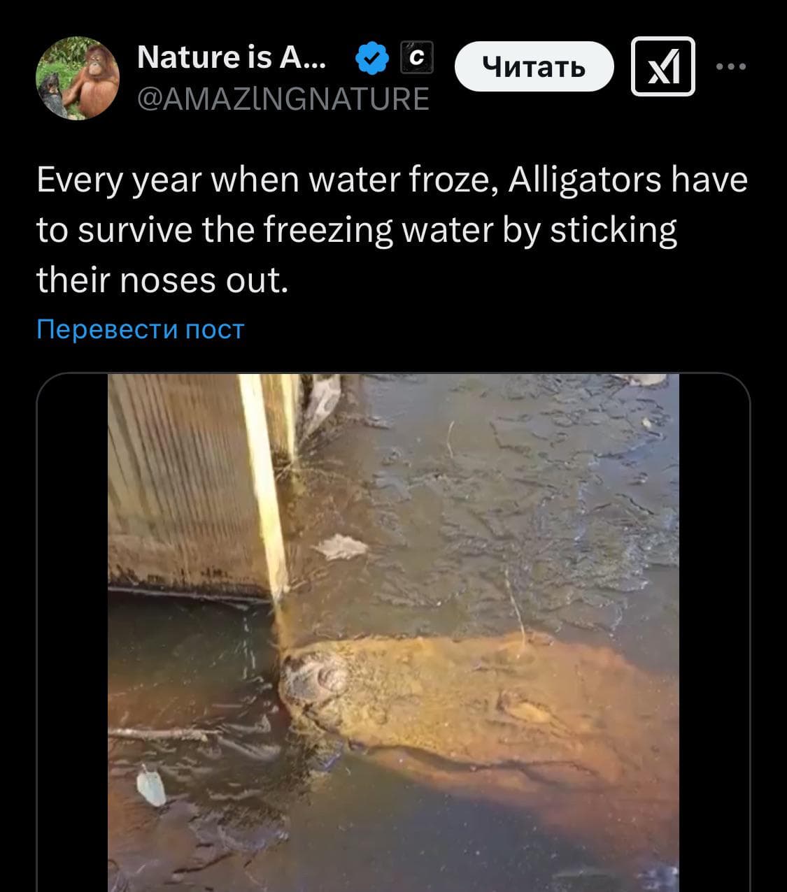Follow the account with the Читать button
Screen dimensions: 787x892
534,66
